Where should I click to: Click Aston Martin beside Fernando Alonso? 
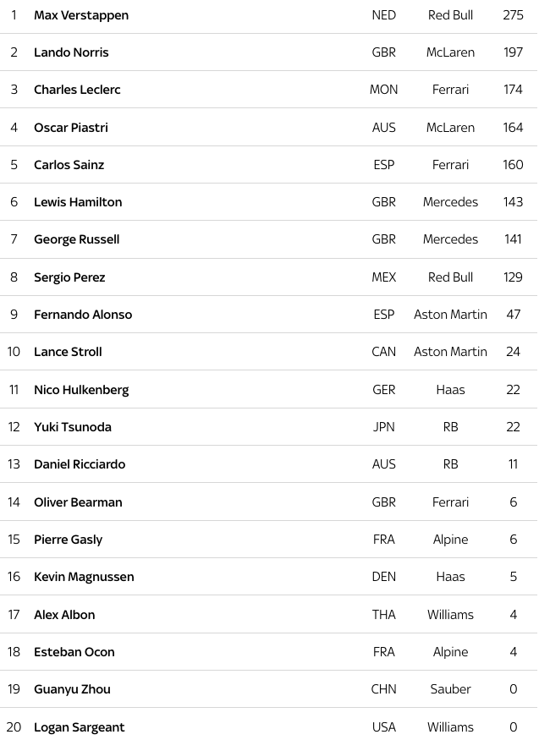pyautogui.click(x=450, y=315)
